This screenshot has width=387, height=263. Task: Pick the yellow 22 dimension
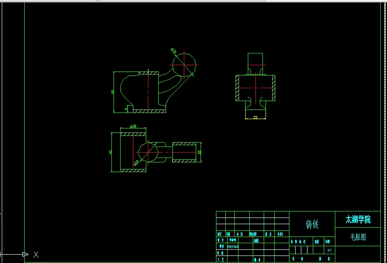[255, 117]
